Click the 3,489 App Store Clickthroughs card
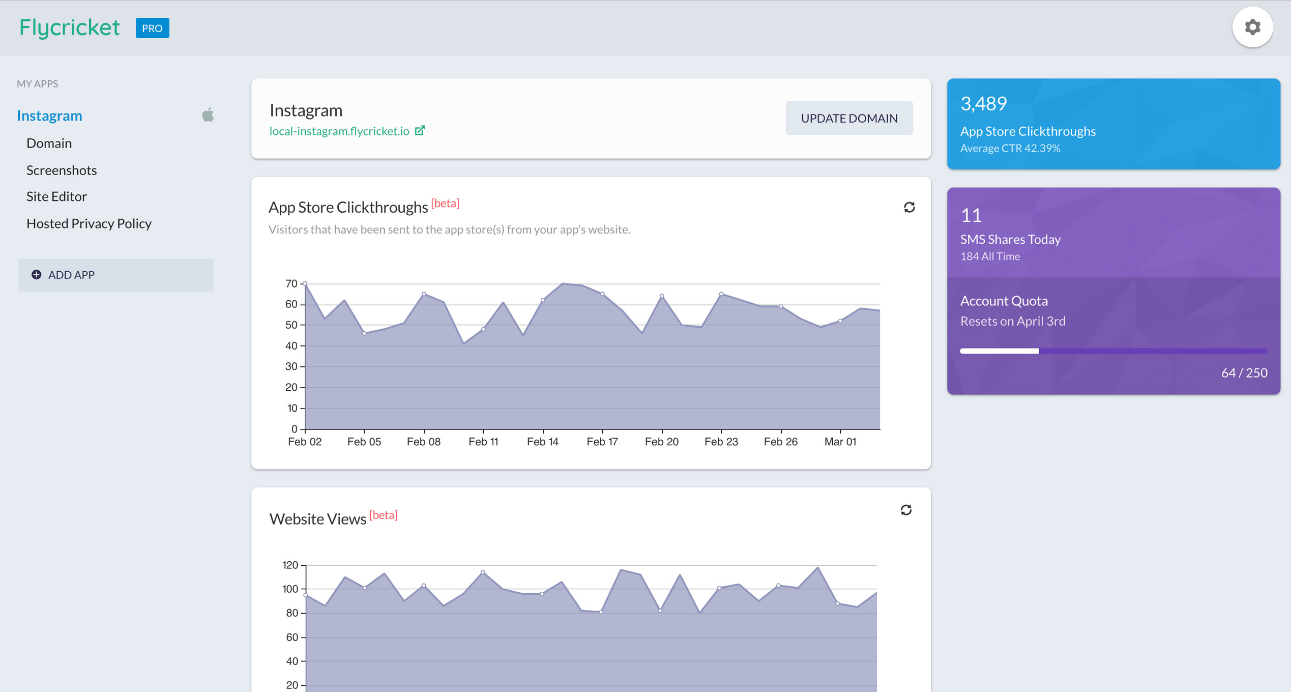 (1113, 124)
